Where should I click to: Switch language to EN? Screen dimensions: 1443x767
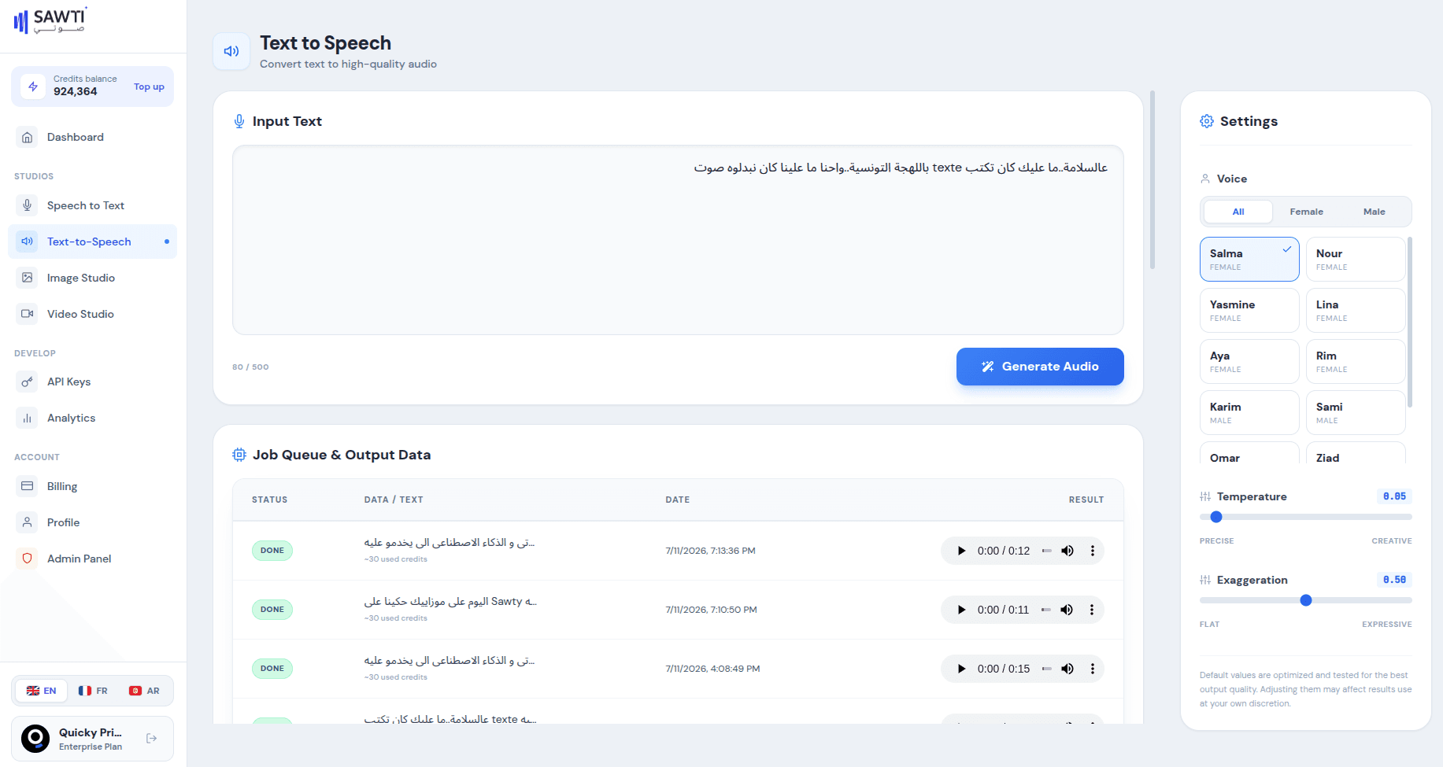(x=41, y=691)
